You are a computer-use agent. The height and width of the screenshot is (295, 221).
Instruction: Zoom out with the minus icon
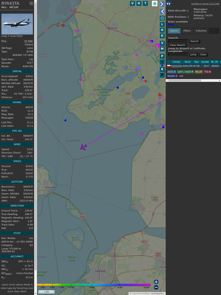click(156, 288)
